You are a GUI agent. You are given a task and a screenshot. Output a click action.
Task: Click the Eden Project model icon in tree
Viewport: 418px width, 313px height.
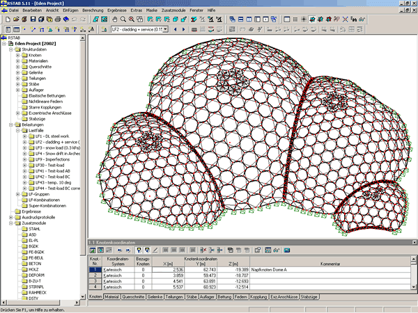click(x=10, y=44)
